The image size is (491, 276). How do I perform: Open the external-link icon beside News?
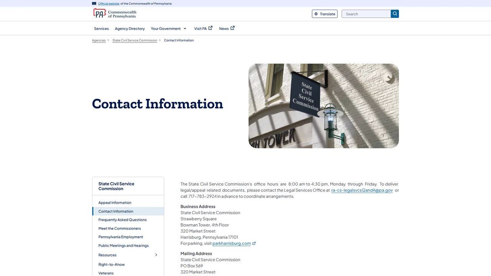coord(232,28)
